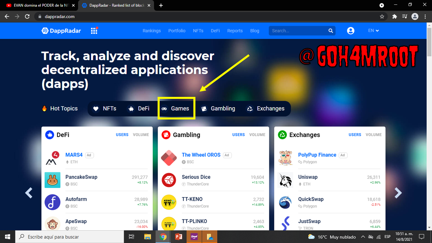Click the PolyPup Finance dog logo

pyautogui.click(x=285, y=158)
